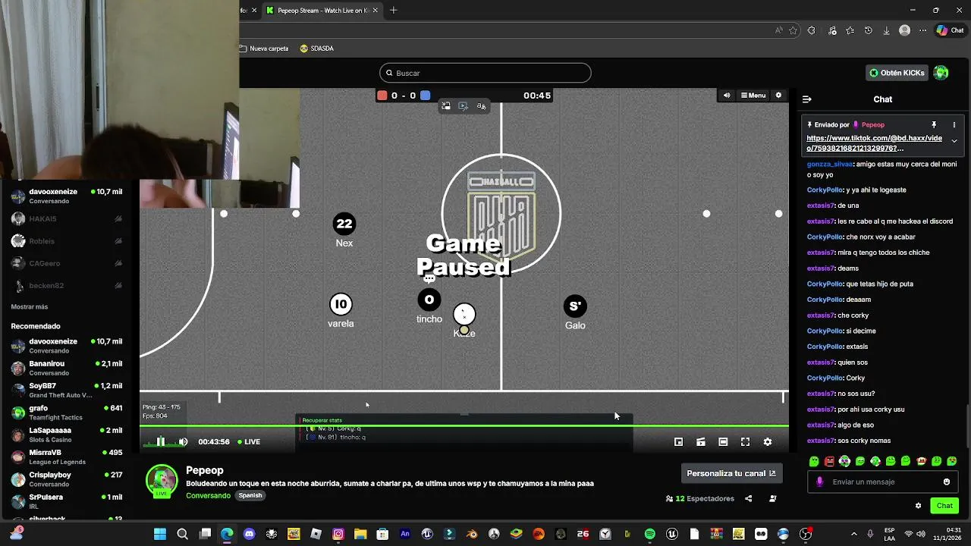Unpin the pinned message via pin icon
This screenshot has width=971, height=546.
934,124
